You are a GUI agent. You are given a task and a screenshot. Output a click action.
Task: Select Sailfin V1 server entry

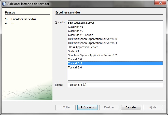(115, 51)
